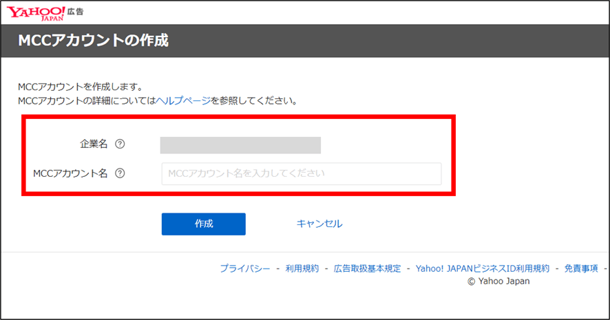The width and height of the screenshot is (610, 320).
Task: Click the © Yahoo Japan copyright text
Action: pyautogui.click(x=498, y=281)
